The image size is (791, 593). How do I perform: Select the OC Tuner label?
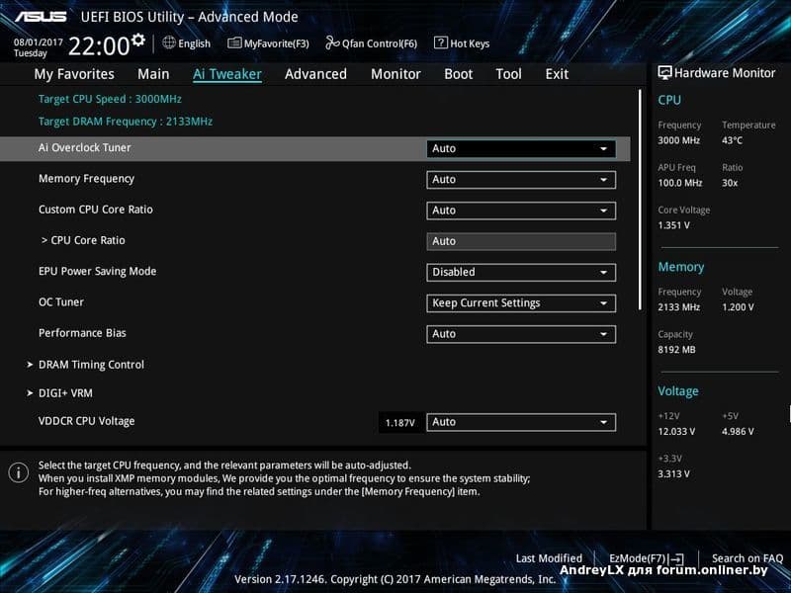point(61,302)
